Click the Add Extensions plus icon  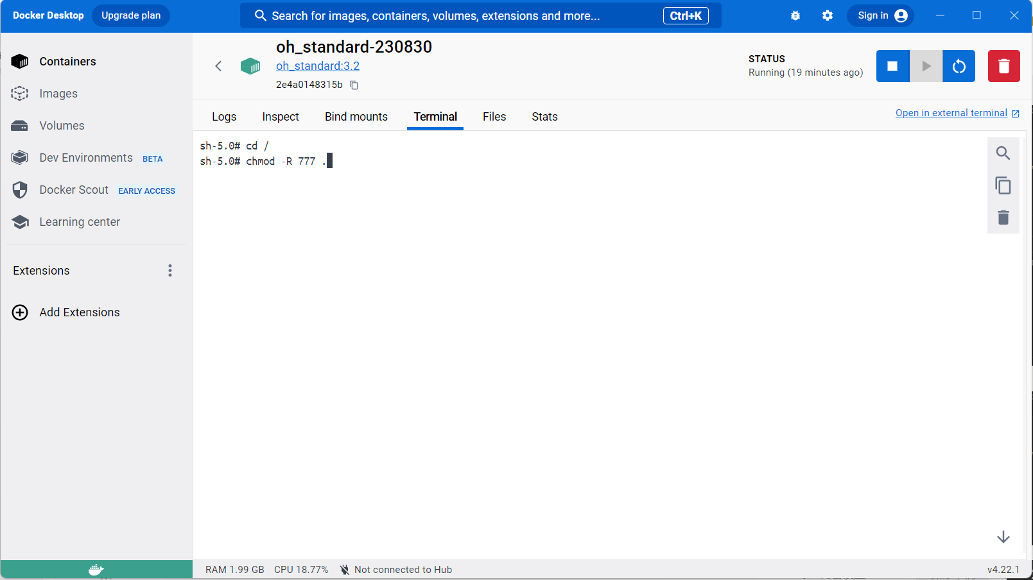pyautogui.click(x=20, y=312)
